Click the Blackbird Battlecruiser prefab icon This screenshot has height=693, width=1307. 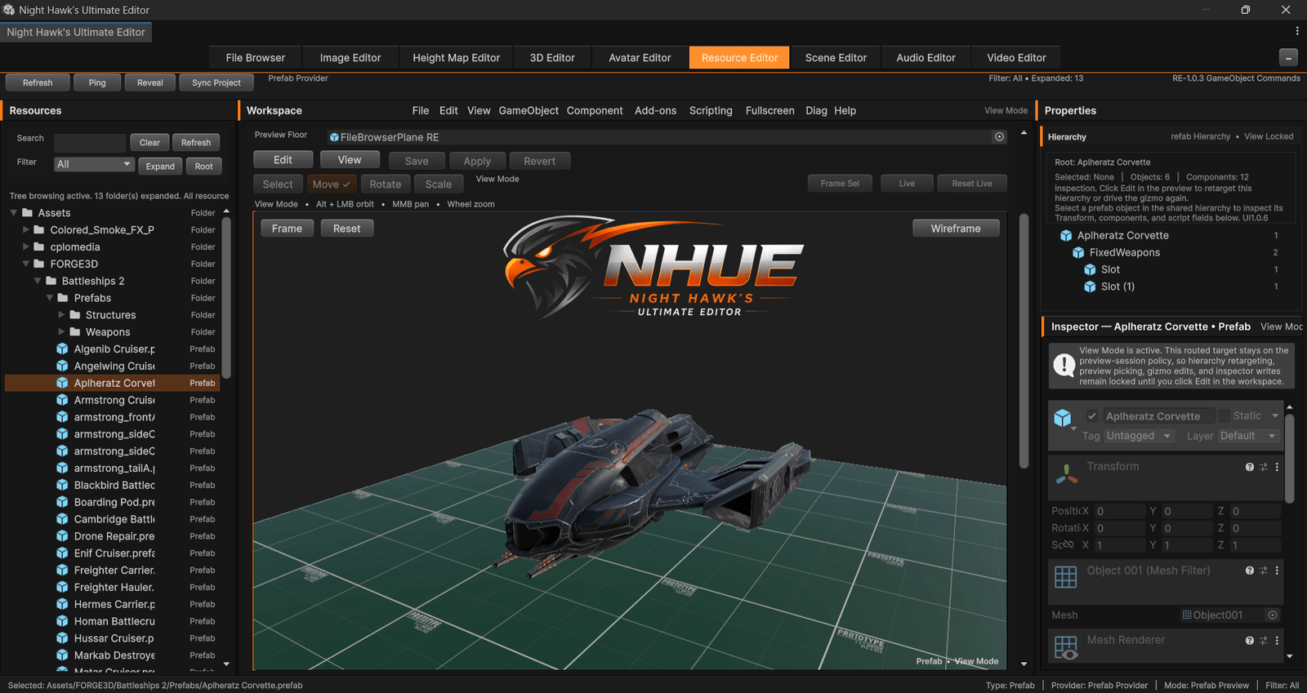tap(62, 485)
